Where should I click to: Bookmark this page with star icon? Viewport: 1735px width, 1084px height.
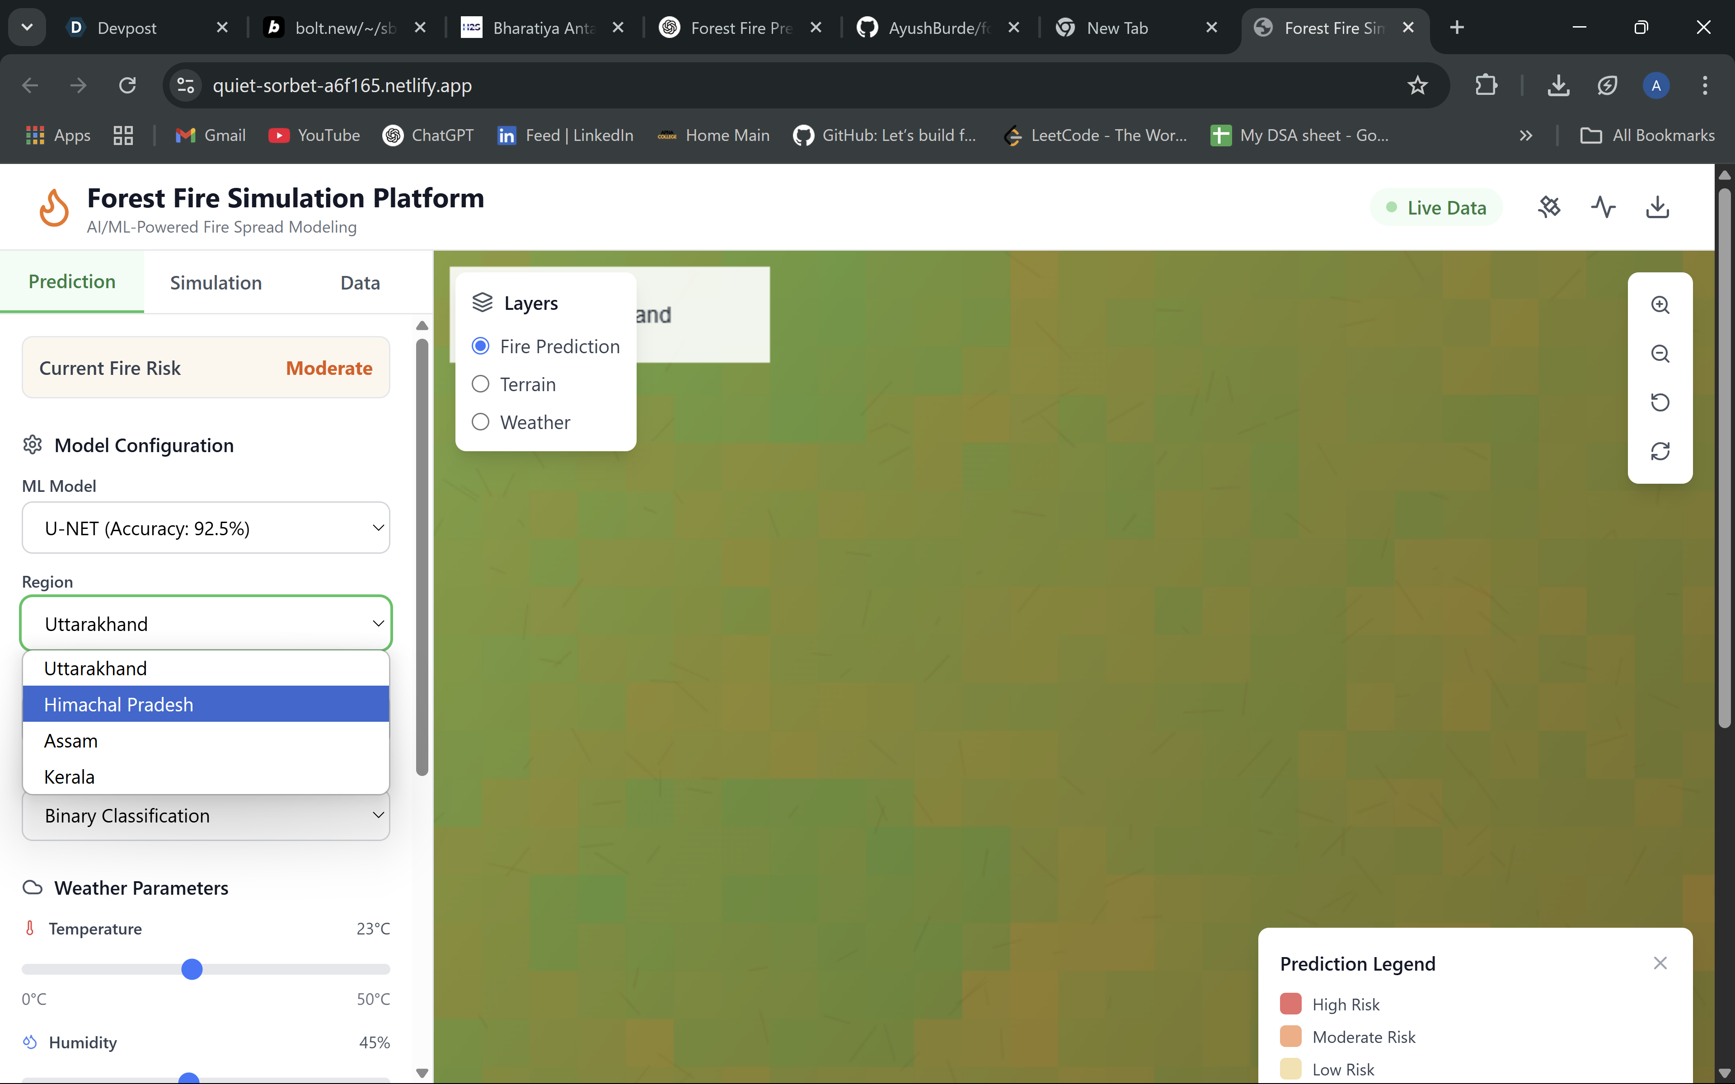(1416, 86)
